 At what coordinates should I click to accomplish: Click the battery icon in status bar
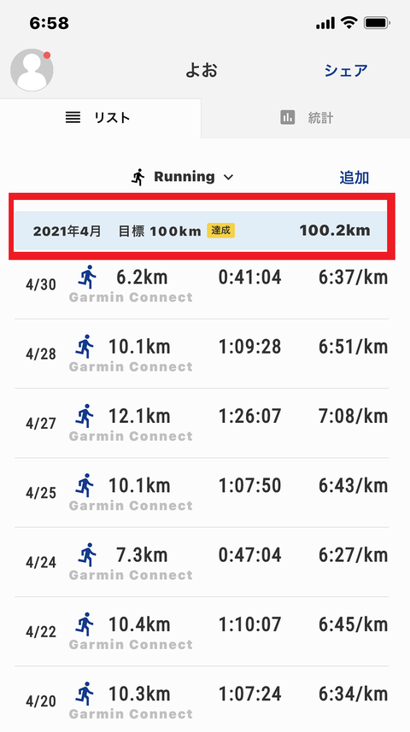pyautogui.click(x=377, y=22)
